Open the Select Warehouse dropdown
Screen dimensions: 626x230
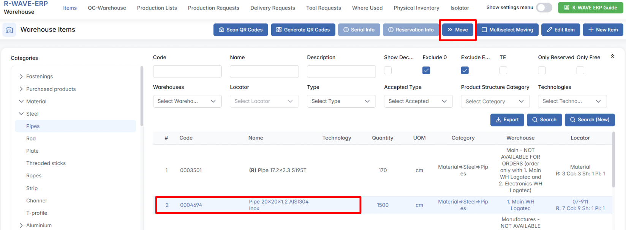pyautogui.click(x=187, y=101)
